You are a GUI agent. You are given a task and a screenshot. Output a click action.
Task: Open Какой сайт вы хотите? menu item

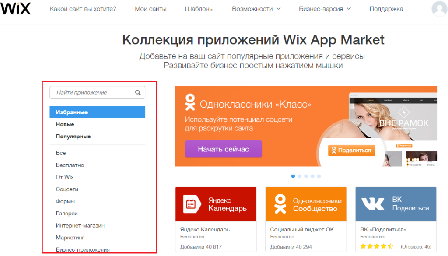point(83,9)
